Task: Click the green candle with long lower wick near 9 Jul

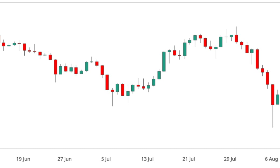Action: (128, 94)
